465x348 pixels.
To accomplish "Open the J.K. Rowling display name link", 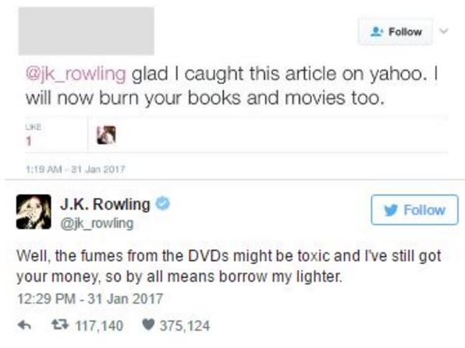I will (105, 204).
